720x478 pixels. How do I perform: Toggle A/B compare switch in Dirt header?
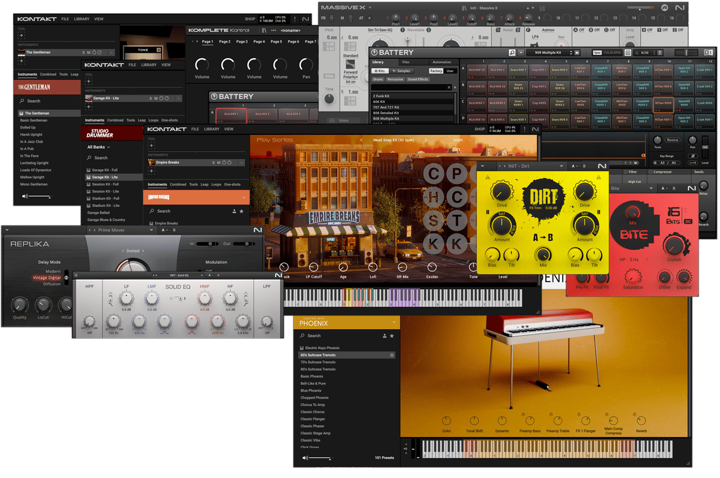pos(578,166)
